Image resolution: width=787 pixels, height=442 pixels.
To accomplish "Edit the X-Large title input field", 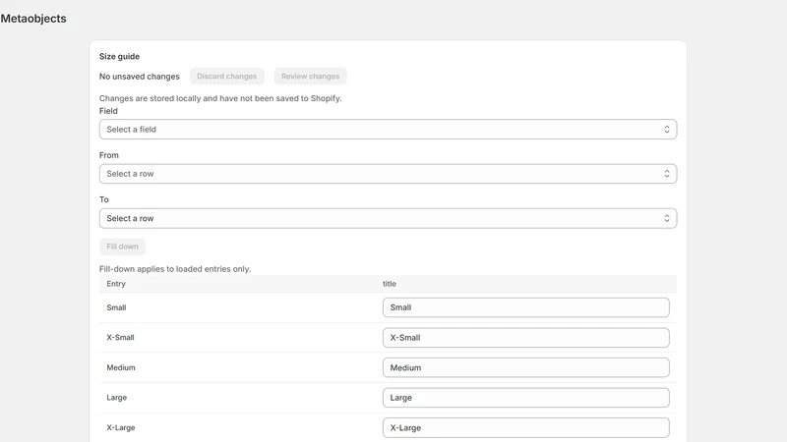I will click(x=526, y=428).
